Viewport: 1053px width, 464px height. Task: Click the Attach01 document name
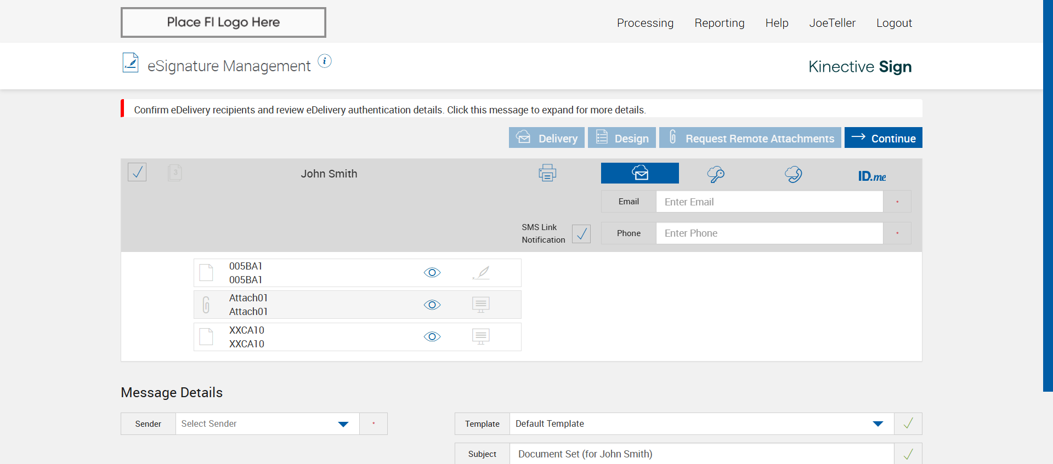[x=248, y=305]
